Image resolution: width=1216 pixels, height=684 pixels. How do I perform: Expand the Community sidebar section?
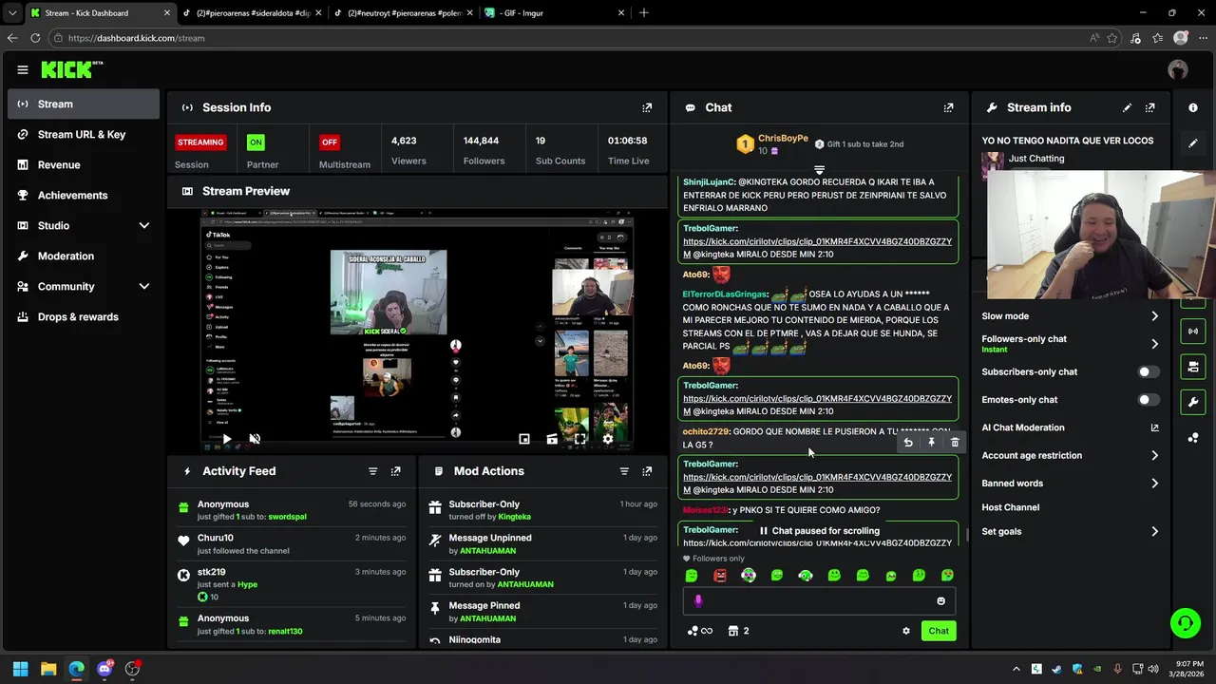[144, 286]
